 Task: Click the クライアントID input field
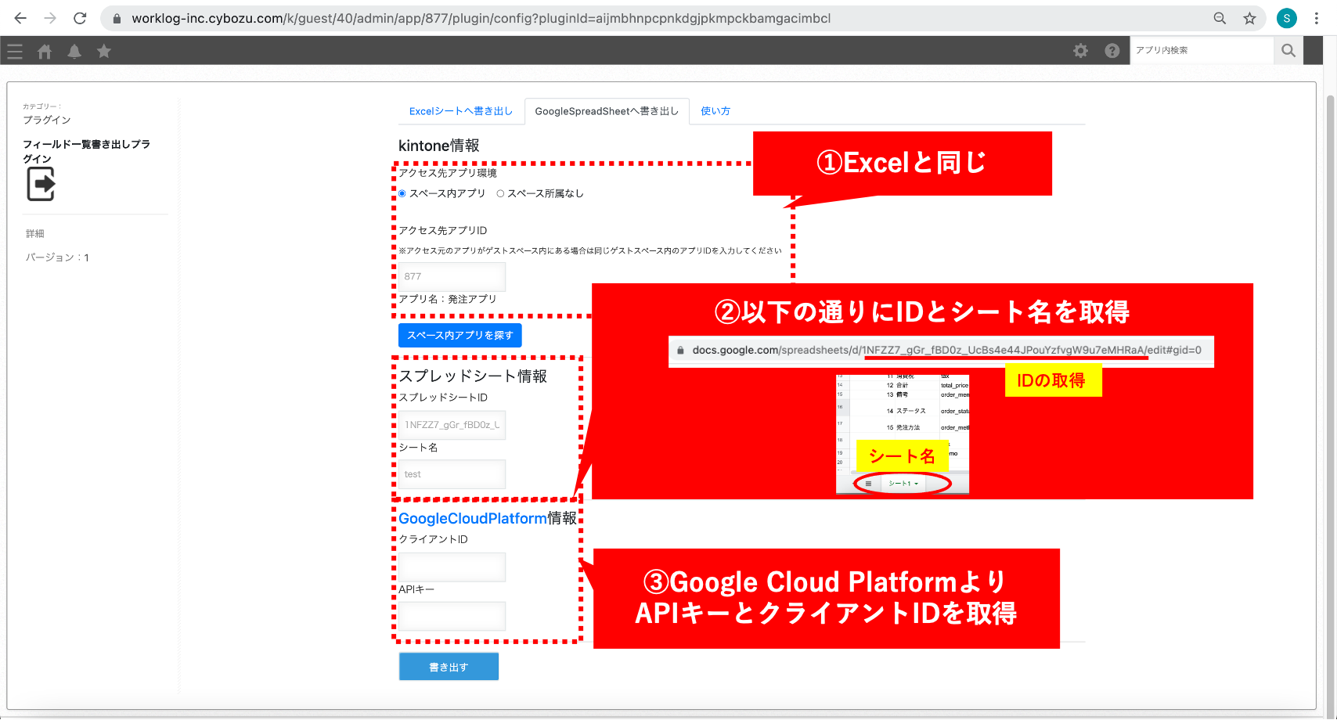pos(452,567)
